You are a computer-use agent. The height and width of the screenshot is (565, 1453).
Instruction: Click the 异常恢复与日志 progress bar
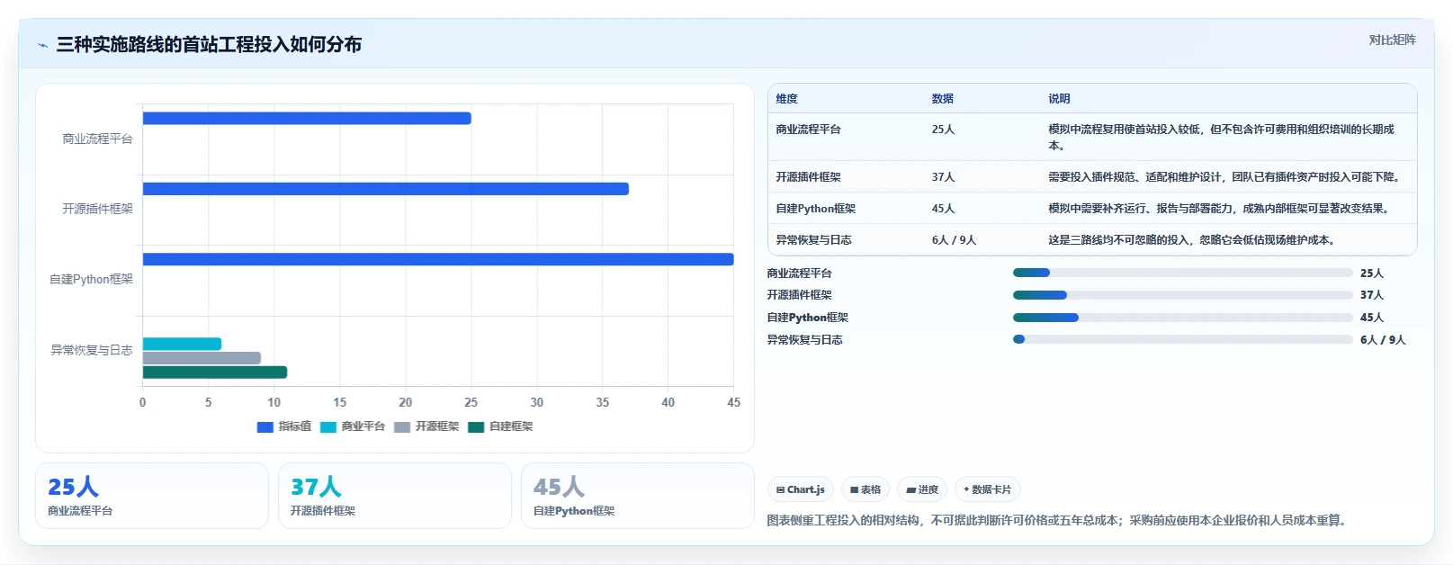(x=1182, y=339)
